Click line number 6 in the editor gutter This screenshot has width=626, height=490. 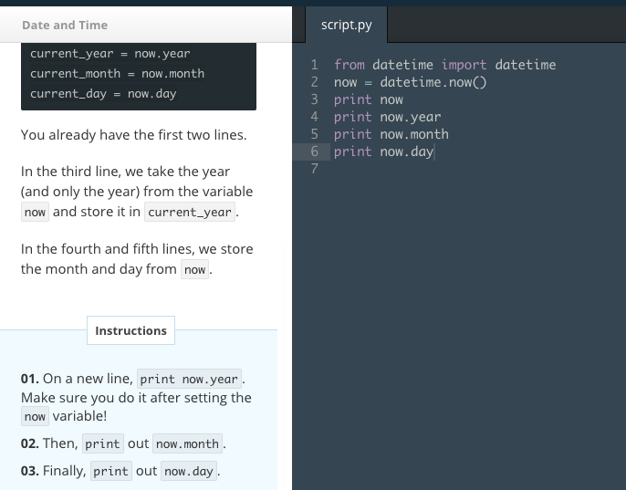[x=314, y=151]
